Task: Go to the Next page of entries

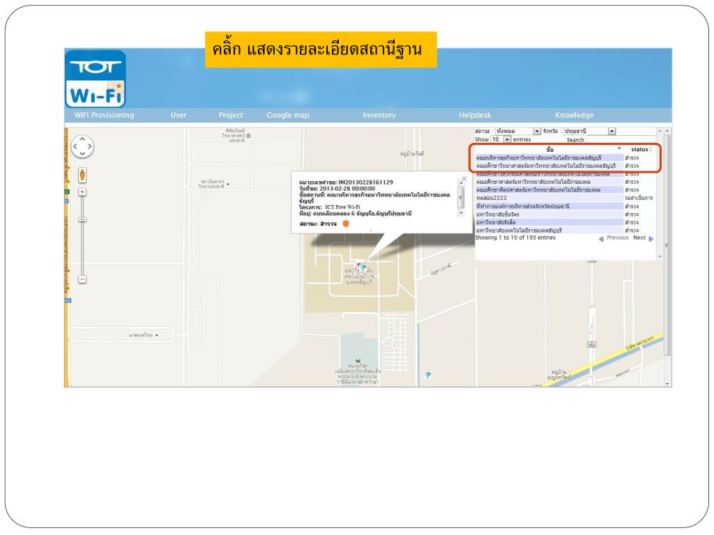Action: [x=643, y=238]
